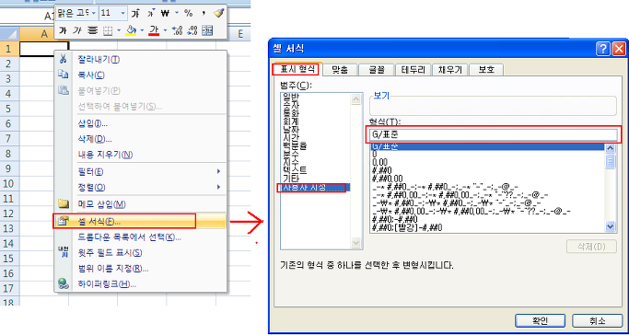The height and width of the screenshot is (335, 629).
Task: Apply red font color with the 가 icon
Action: coord(154,30)
